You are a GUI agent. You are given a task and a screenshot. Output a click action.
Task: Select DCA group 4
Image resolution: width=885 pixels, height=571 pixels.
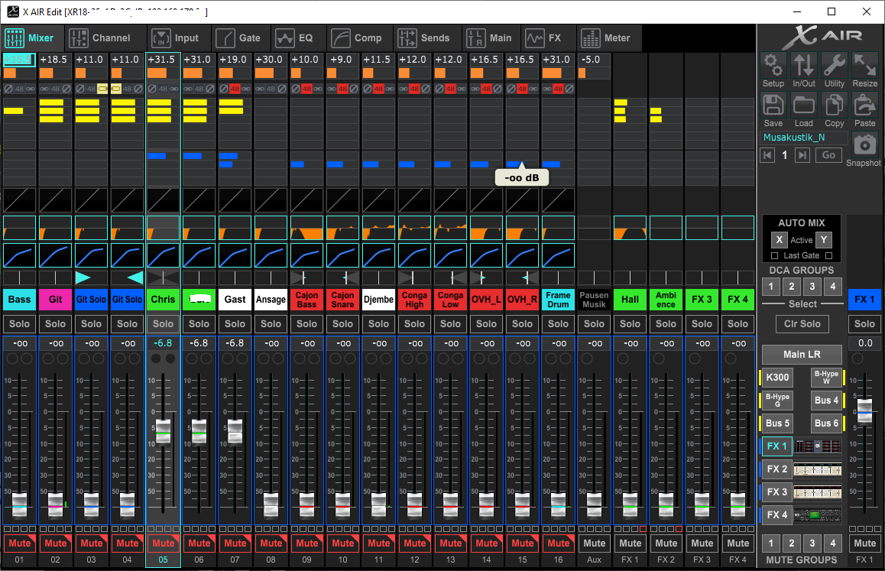832,287
